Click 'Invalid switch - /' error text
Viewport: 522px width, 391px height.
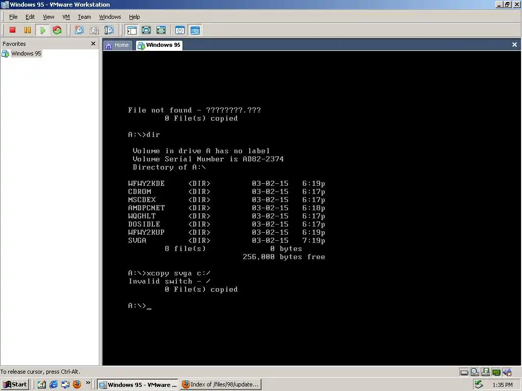(169, 281)
